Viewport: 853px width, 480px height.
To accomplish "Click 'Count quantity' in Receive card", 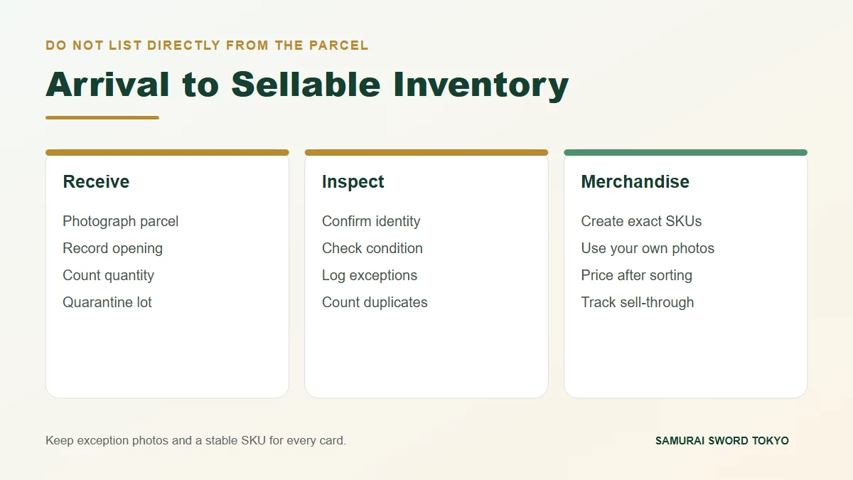I will tap(108, 275).
